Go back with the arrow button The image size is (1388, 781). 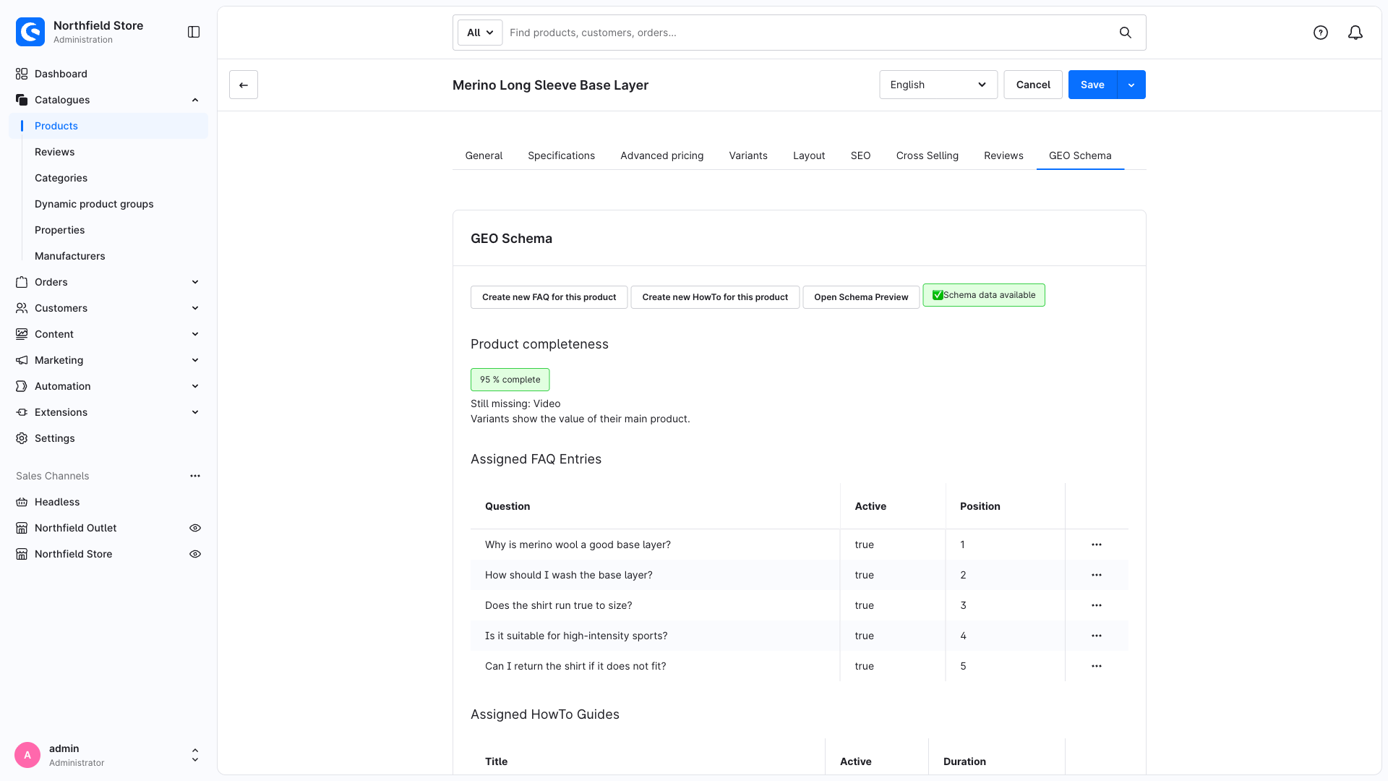[244, 85]
